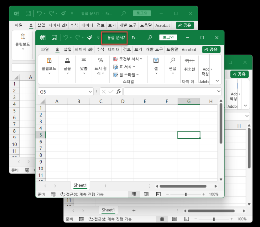This screenshot has height=227, width=260.
Task: Click the Redo arrow in 통합 문서2 window
Action: 78,37
